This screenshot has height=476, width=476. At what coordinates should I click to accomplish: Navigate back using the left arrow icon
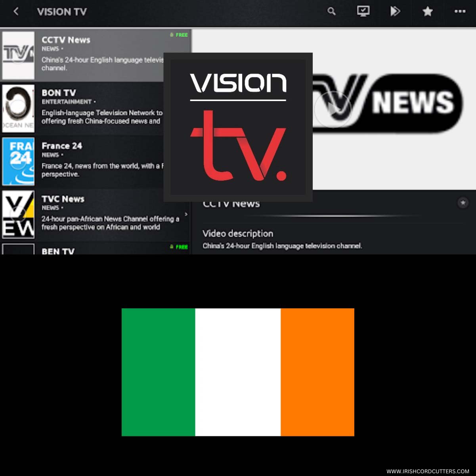coord(16,11)
